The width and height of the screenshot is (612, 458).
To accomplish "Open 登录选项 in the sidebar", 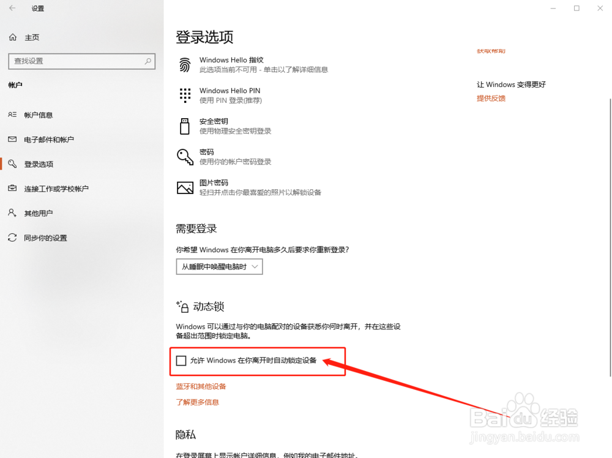I will point(39,164).
